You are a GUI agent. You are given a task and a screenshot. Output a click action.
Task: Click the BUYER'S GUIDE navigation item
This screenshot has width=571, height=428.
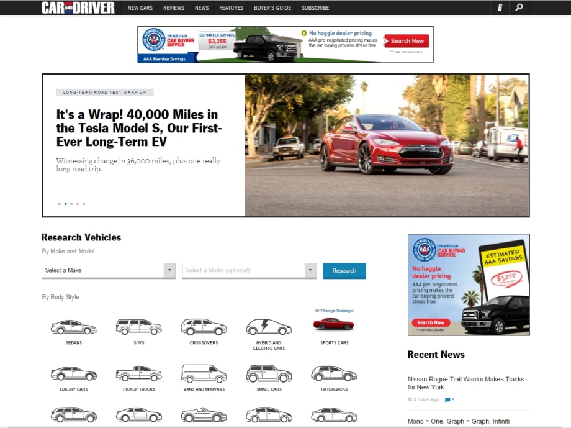coord(272,7)
